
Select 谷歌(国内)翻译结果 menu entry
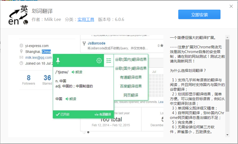click(x=131, y=59)
